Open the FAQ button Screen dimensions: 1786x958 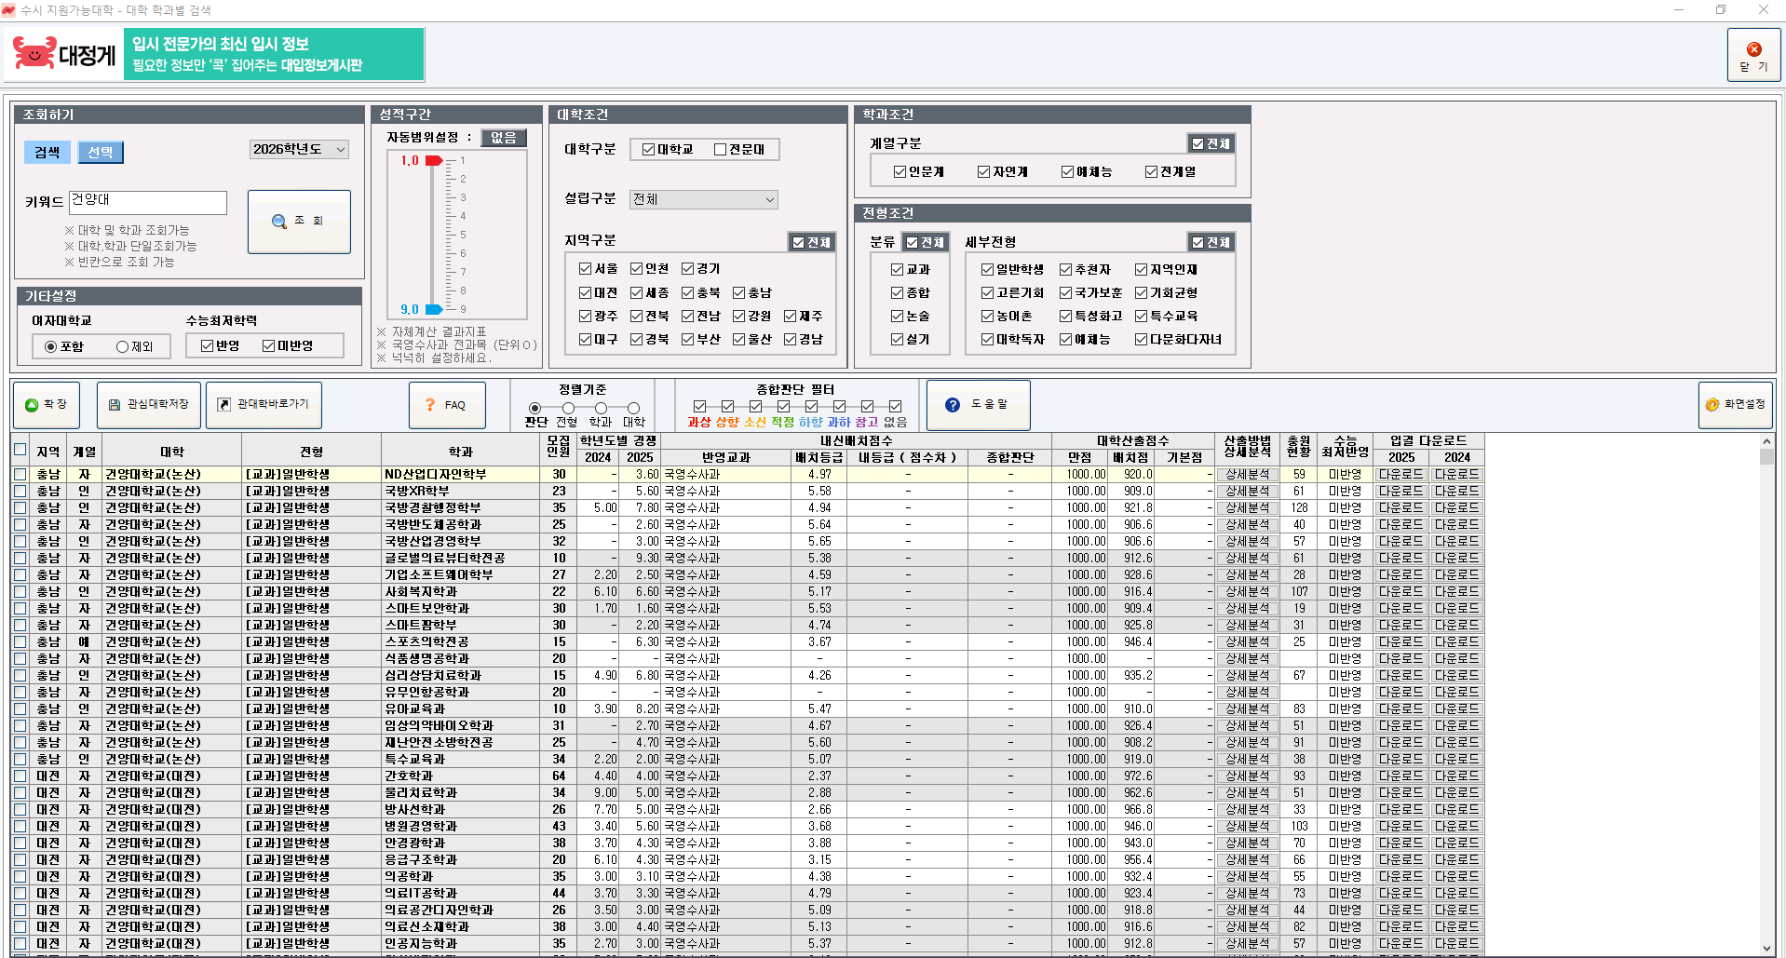point(447,405)
